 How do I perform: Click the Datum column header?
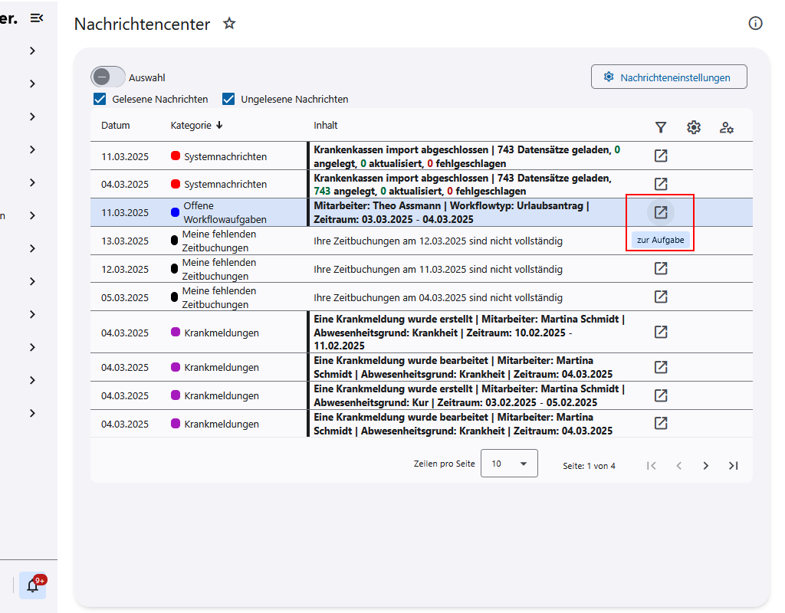coord(116,125)
